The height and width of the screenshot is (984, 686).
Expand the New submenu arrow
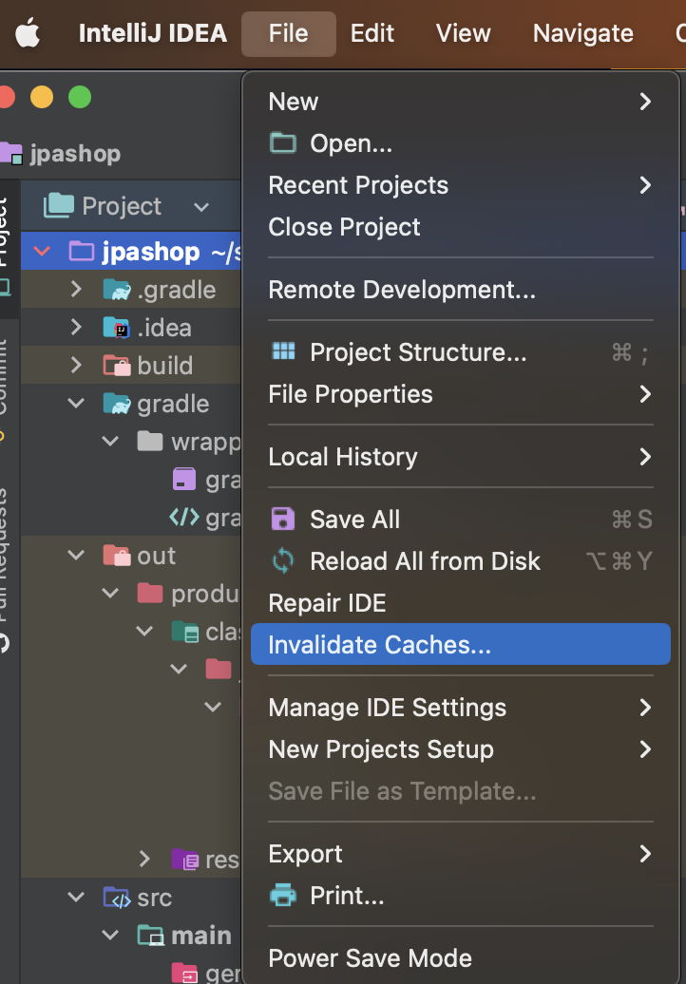pos(645,102)
